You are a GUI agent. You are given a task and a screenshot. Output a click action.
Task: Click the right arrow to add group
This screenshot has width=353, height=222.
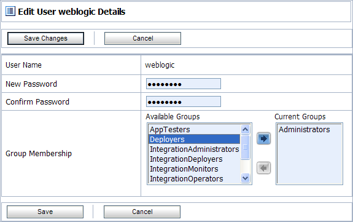[x=263, y=138]
